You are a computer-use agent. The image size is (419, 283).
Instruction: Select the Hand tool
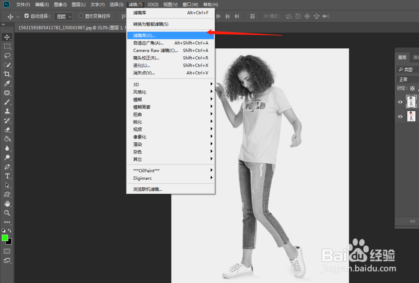click(x=7, y=204)
